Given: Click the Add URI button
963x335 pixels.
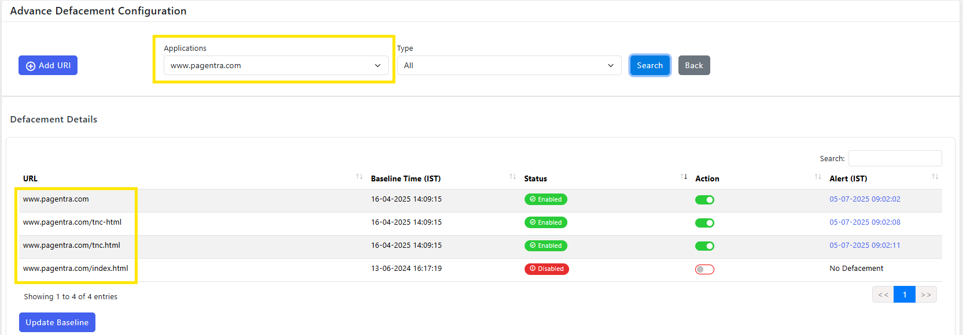Looking at the screenshot, I should (48, 65).
